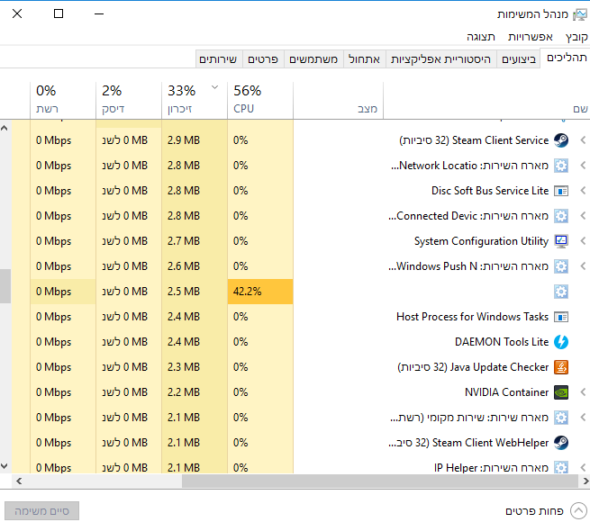Expand the Disc Soft Bus Service Lite row

point(583,191)
